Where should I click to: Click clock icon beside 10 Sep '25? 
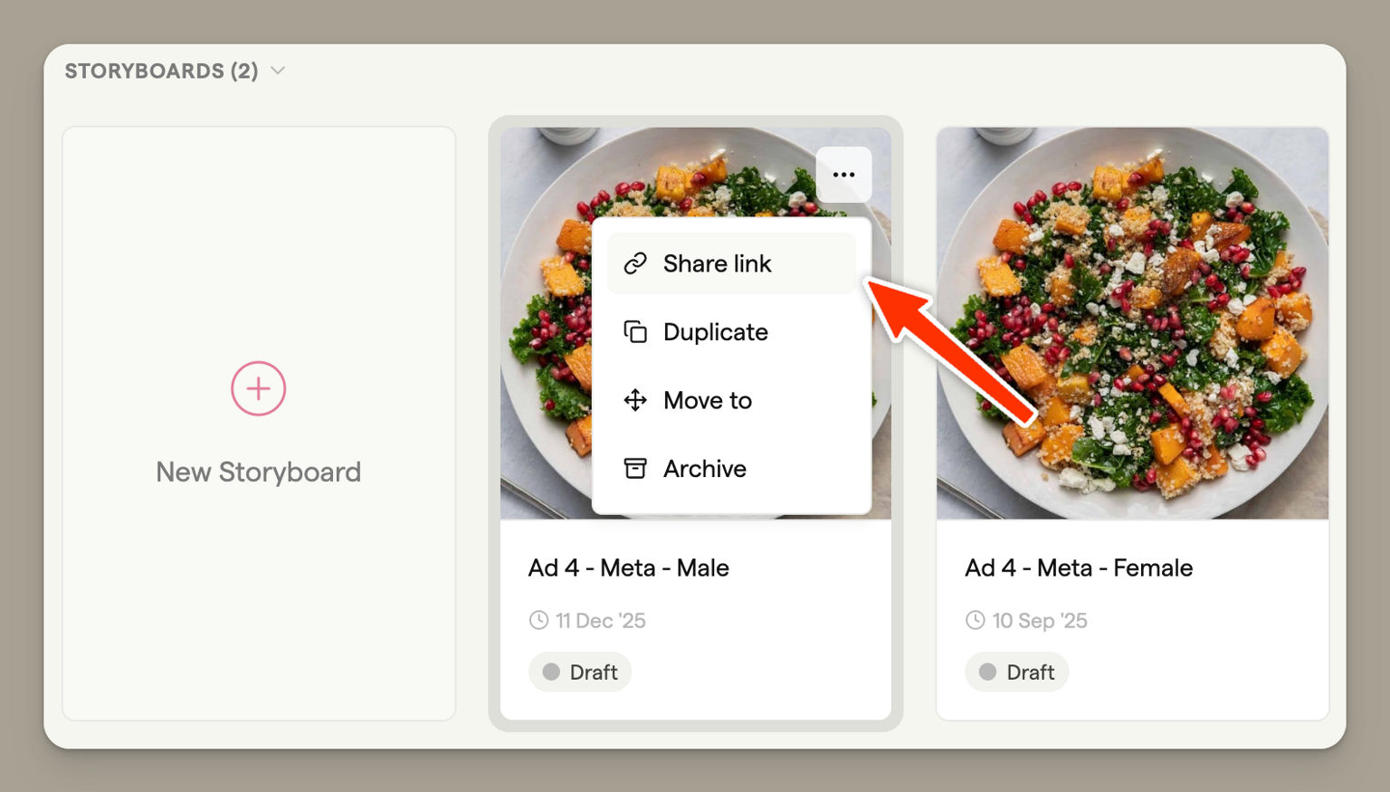(975, 620)
